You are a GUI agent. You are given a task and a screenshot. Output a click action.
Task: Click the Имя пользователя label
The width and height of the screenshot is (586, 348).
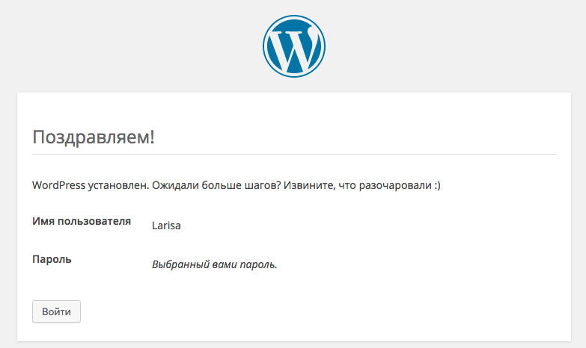pyautogui.click(x=82, y=221)
